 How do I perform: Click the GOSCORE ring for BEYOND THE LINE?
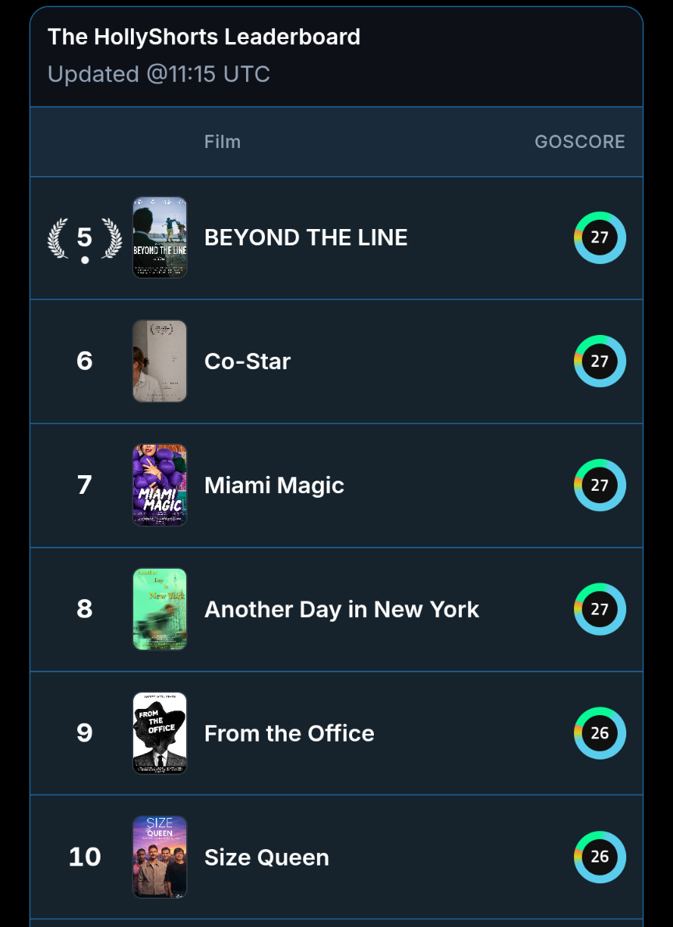click(600, 238)
